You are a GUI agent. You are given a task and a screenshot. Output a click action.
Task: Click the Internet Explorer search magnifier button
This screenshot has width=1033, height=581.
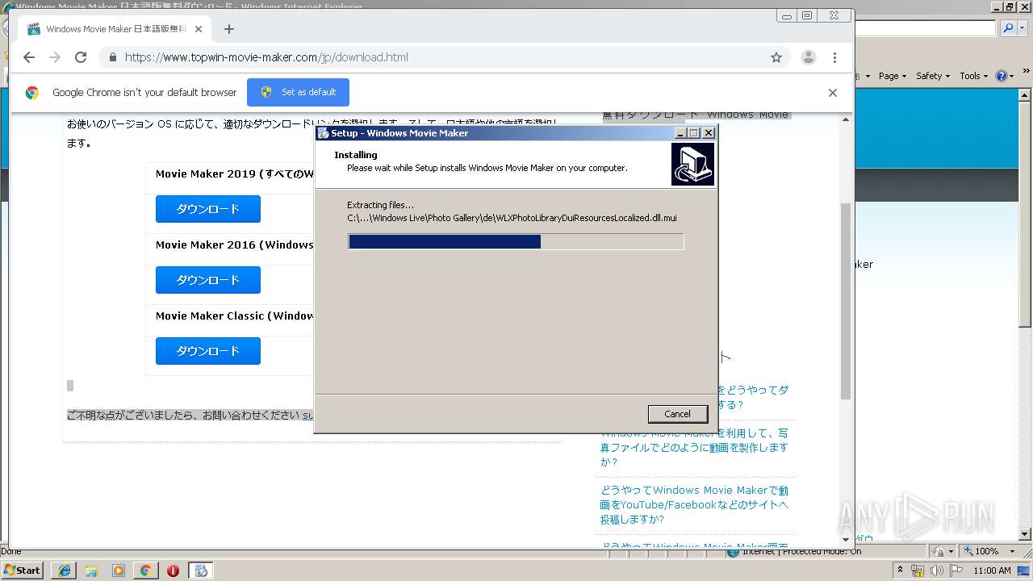pyautogui.click(x=1008, y=28)
